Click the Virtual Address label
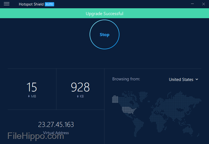The image size is (209, 144). 56,133
